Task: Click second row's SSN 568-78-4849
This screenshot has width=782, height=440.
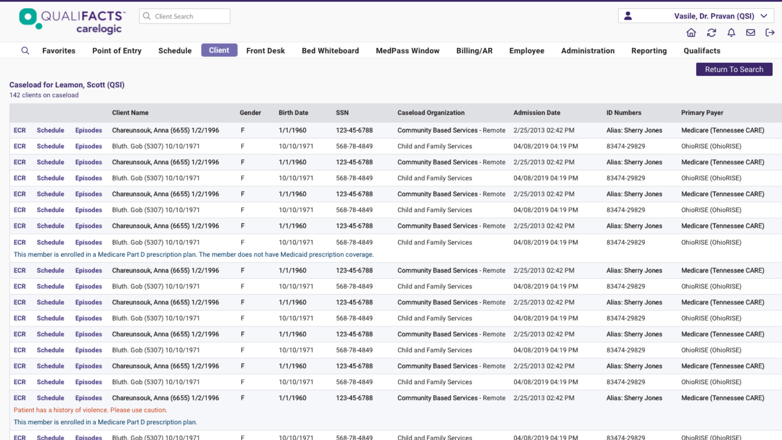Action: coord(354,146)
